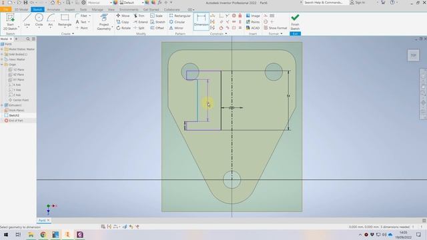The image size is (427, 240).
Task: Switch to View tab
Action: 111,9
